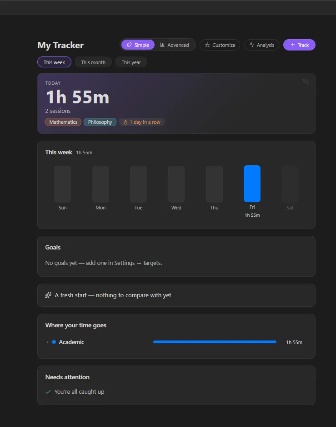Click You're all caught up text
336x427 pixels.
79,392
